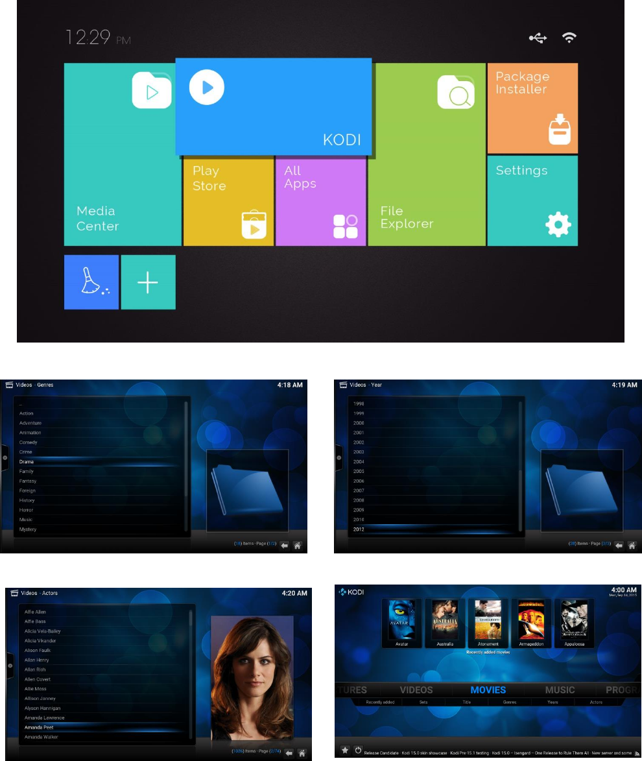Select MUSIC in Kodi main menu
Screen dimensions: 642x761
pos(560,690)
